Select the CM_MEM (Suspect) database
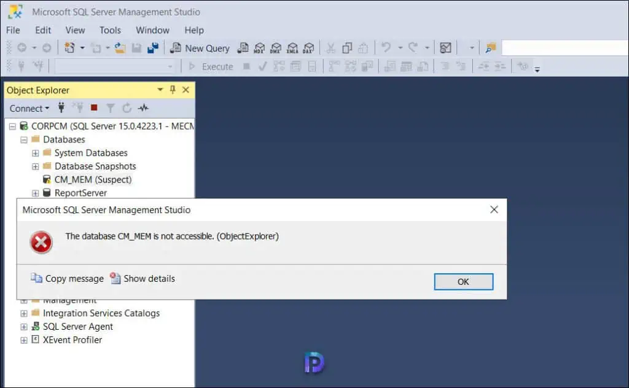The image size is (629, 388). (x=93, y=179)
